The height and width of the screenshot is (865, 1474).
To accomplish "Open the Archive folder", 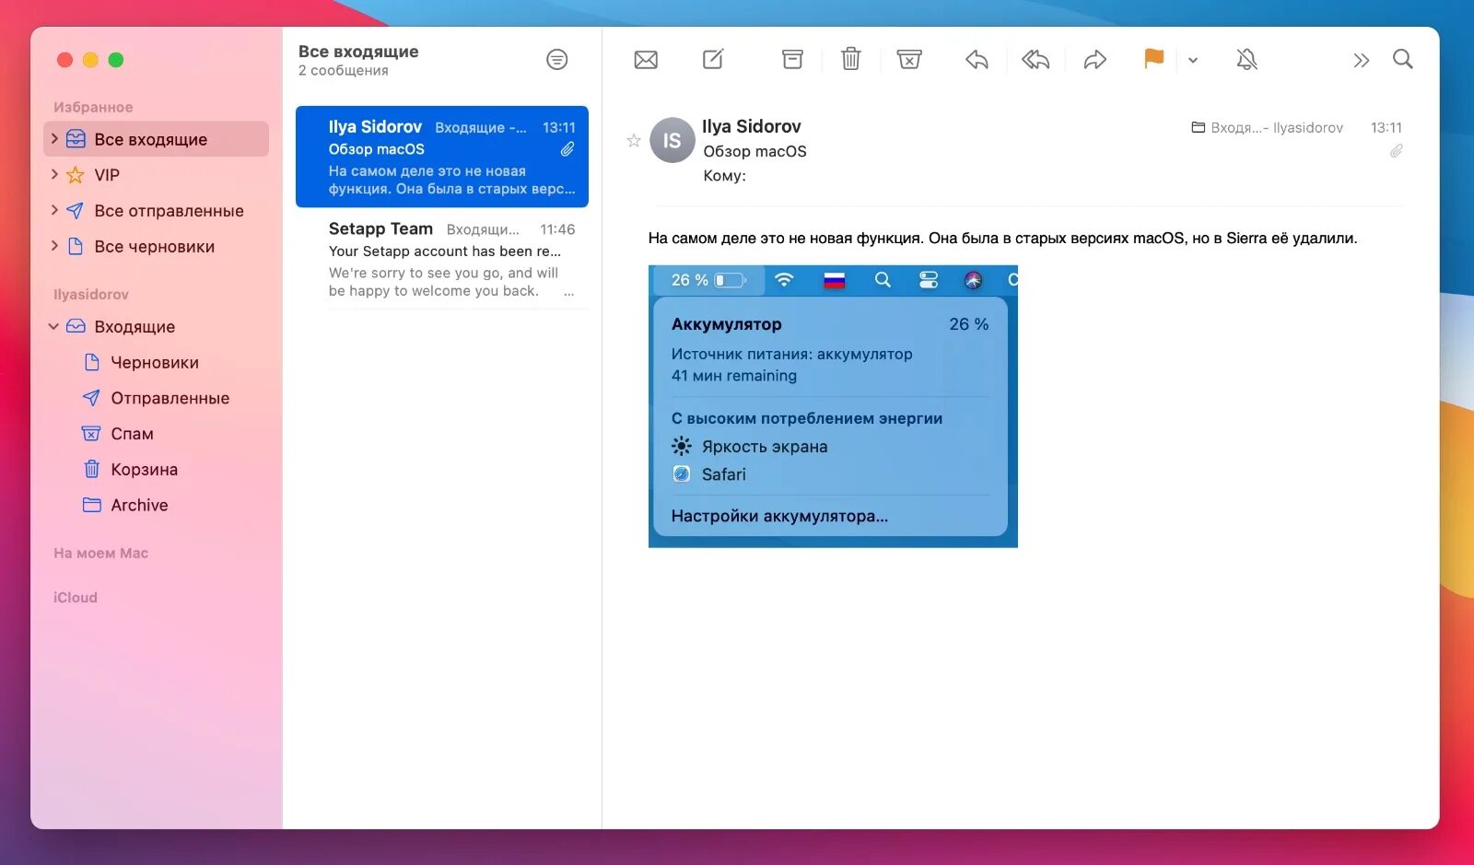I will [157, 506].
